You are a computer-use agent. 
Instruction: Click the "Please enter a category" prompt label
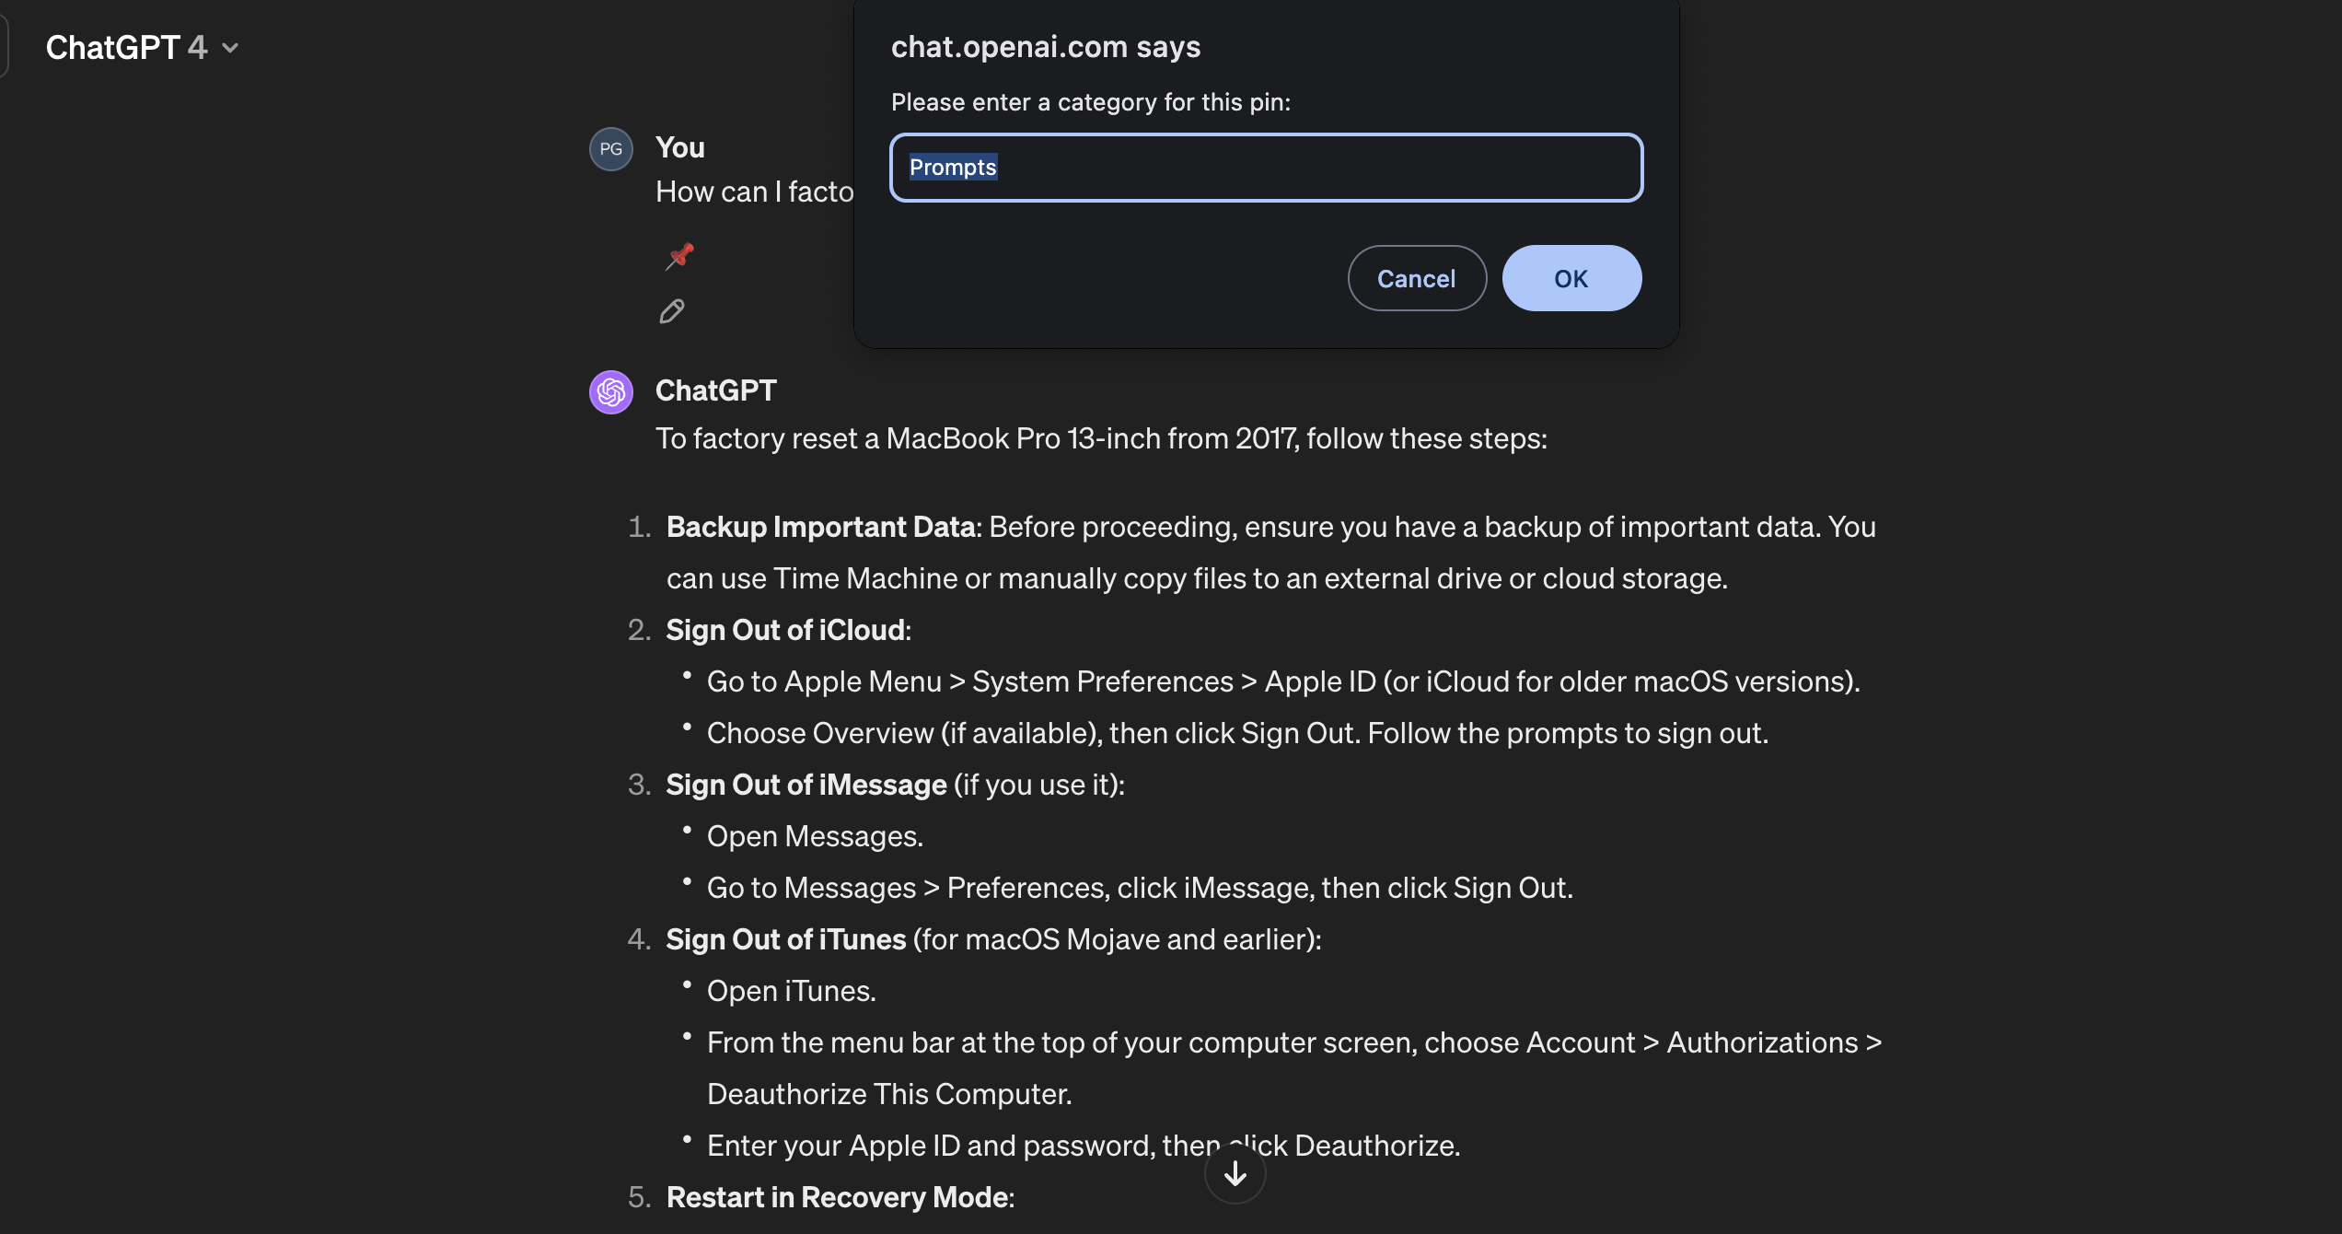point(1090,102)
